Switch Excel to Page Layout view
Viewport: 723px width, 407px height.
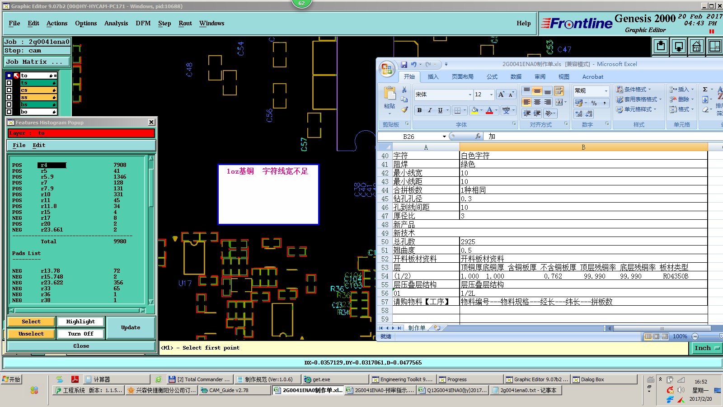click(x=657, y=336)
